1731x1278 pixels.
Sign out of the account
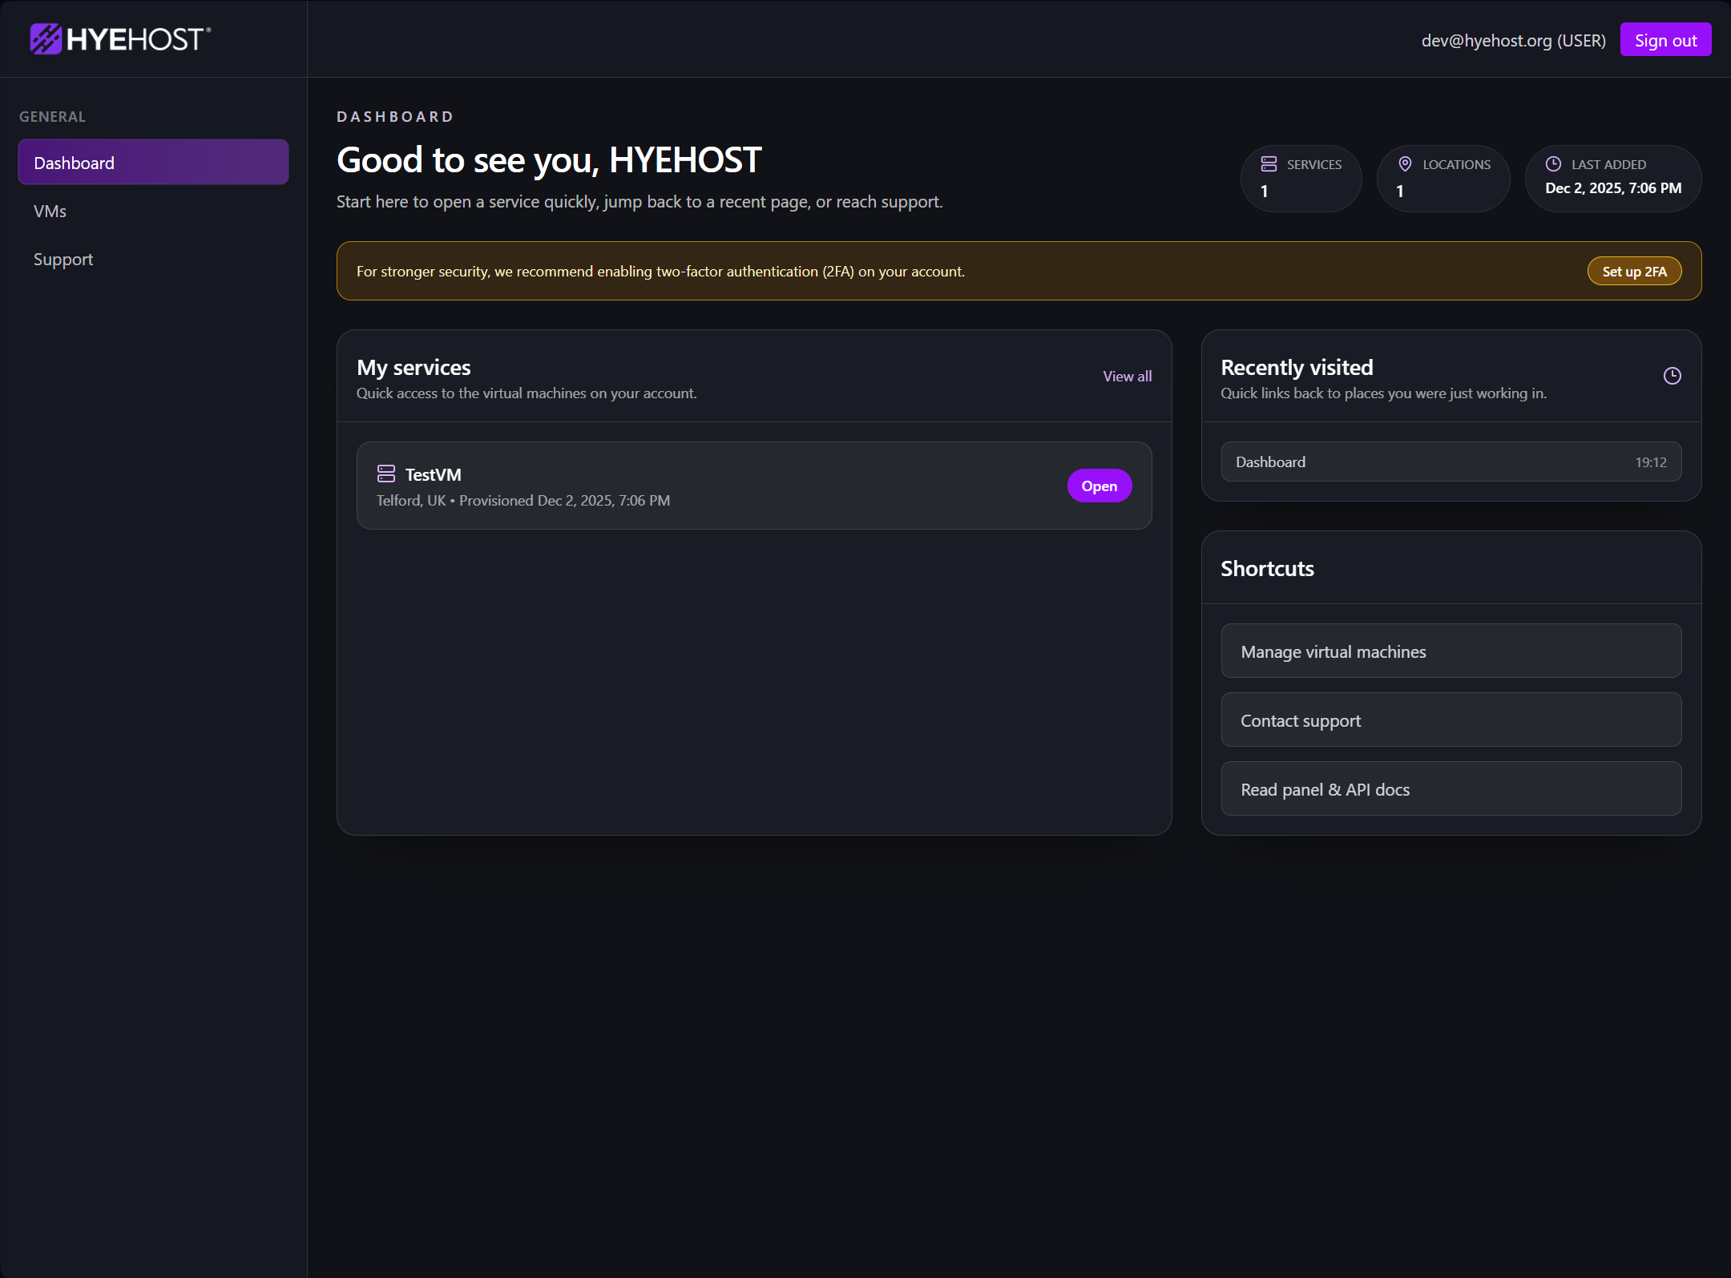coord(1665,39)
